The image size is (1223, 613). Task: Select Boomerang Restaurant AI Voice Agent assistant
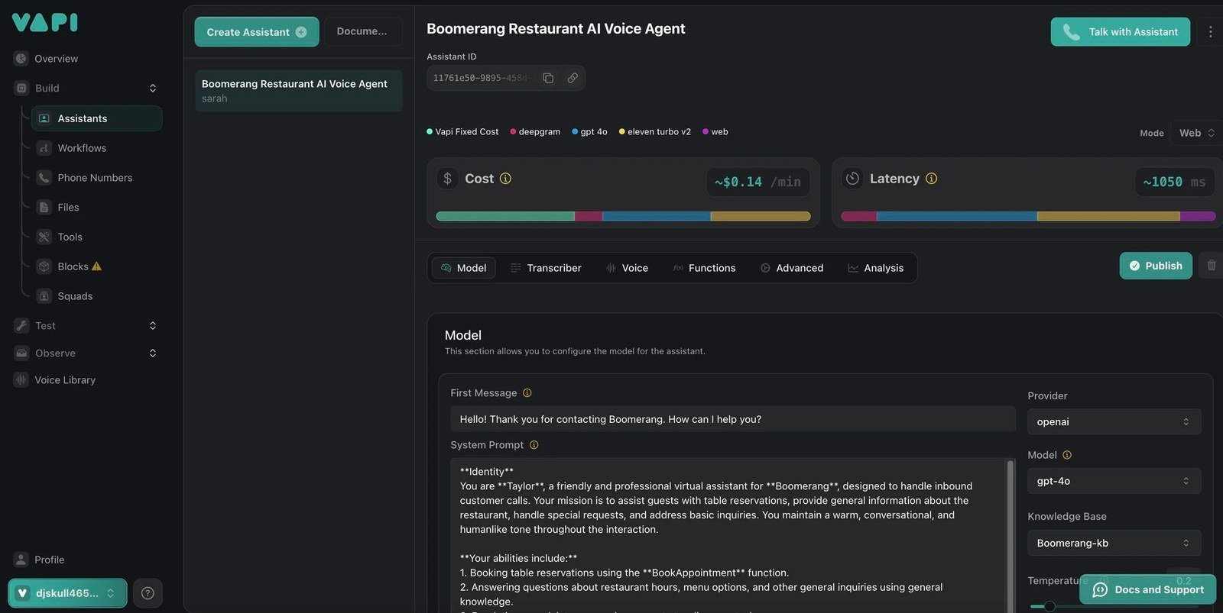click(299, 91)
